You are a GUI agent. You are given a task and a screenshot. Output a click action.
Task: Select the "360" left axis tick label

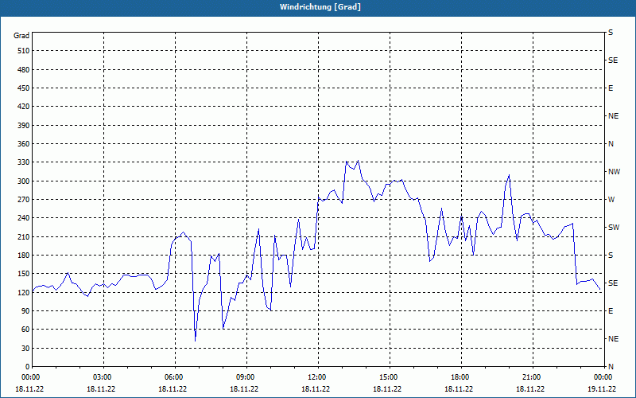(x=24, y=144)
